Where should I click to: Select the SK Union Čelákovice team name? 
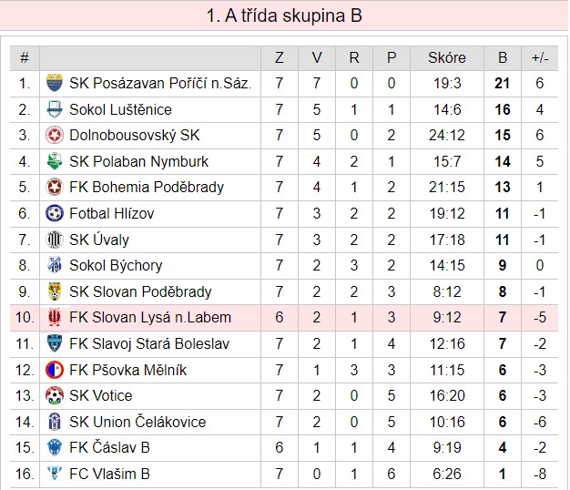[x=137, y=422]
